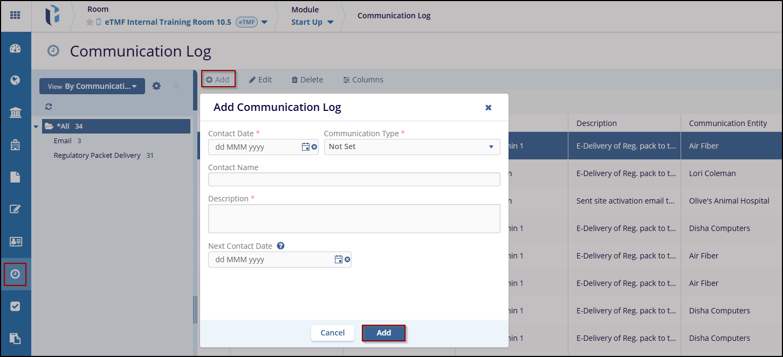Cancel the Add Communication Log dialog

pyautogui.click(x=332, y=333)
